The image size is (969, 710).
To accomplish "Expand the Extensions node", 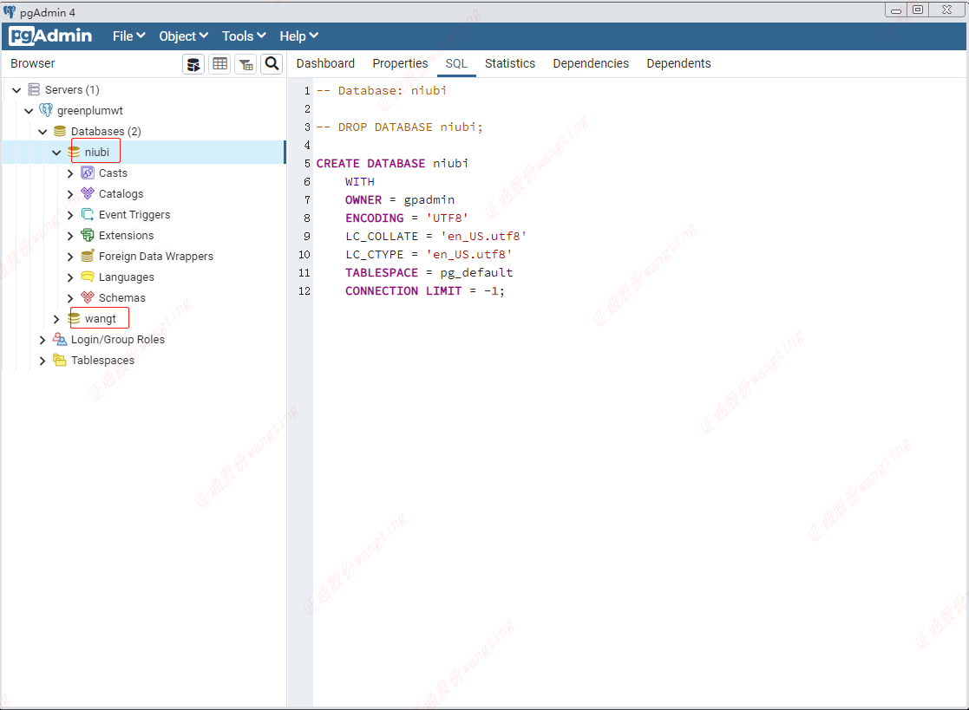I will point(69,236).
